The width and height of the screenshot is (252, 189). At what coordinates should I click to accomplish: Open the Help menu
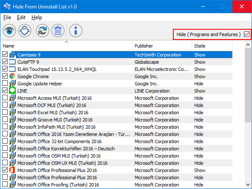pos(37,17)
